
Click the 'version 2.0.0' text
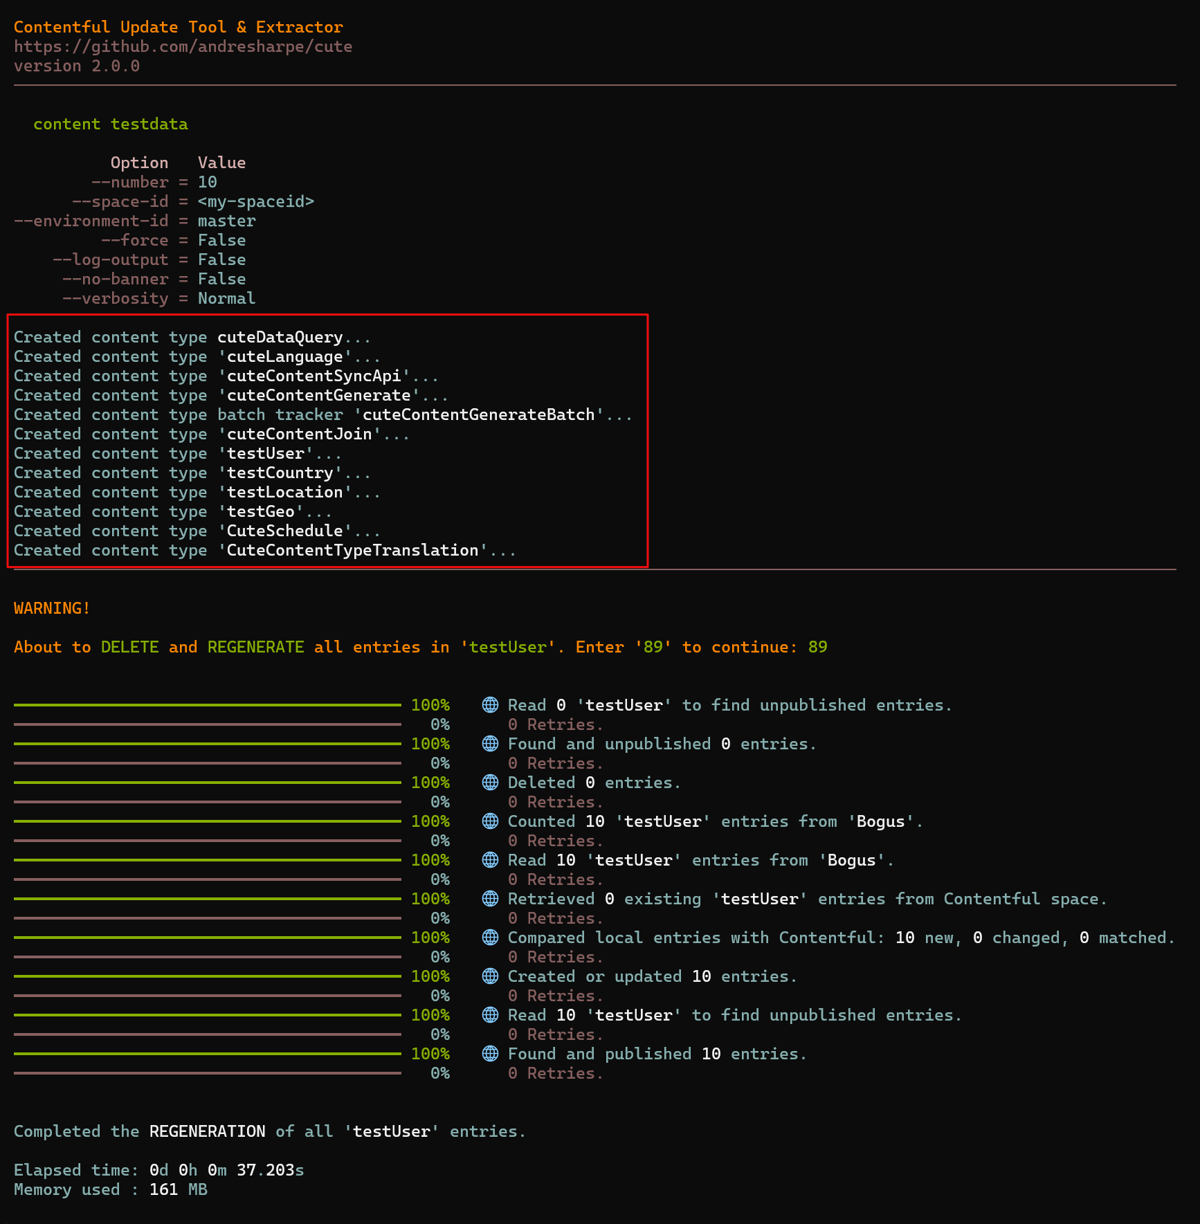click(x=77, y=66)
